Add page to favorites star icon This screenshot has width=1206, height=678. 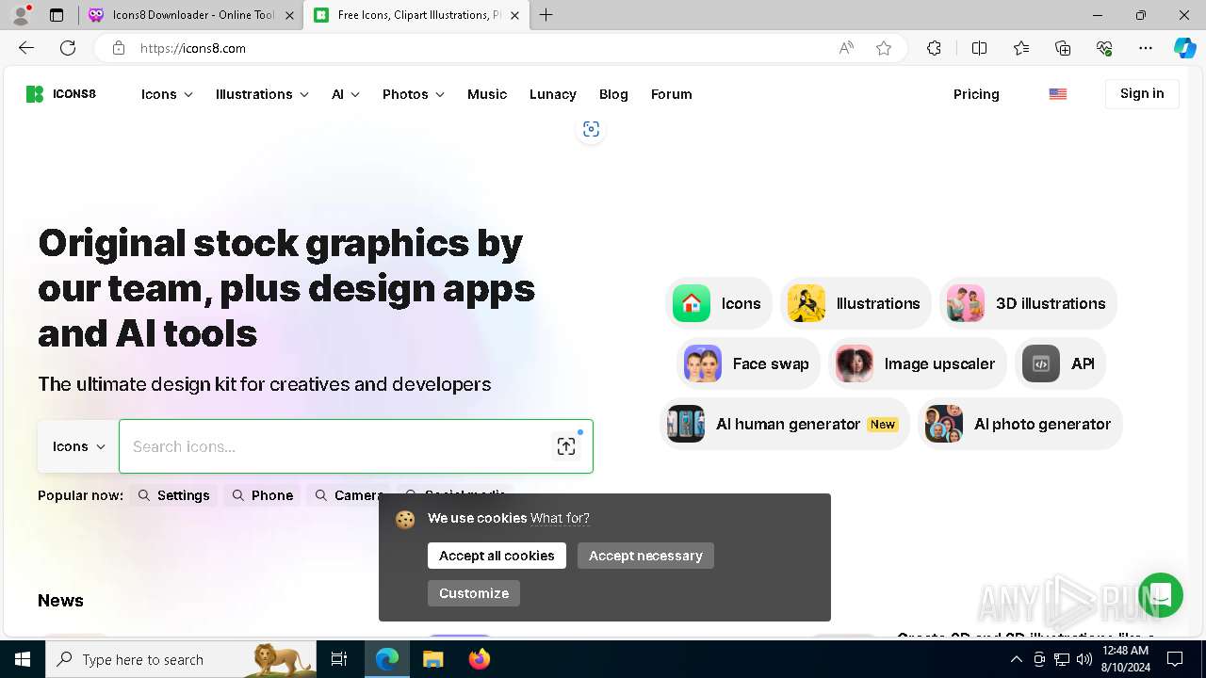click(x=883, y=48)
